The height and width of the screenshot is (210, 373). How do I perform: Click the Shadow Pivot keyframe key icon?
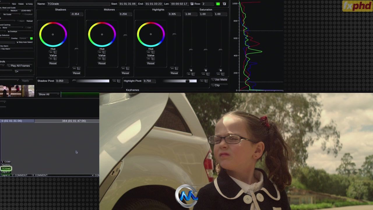[114, 81]
